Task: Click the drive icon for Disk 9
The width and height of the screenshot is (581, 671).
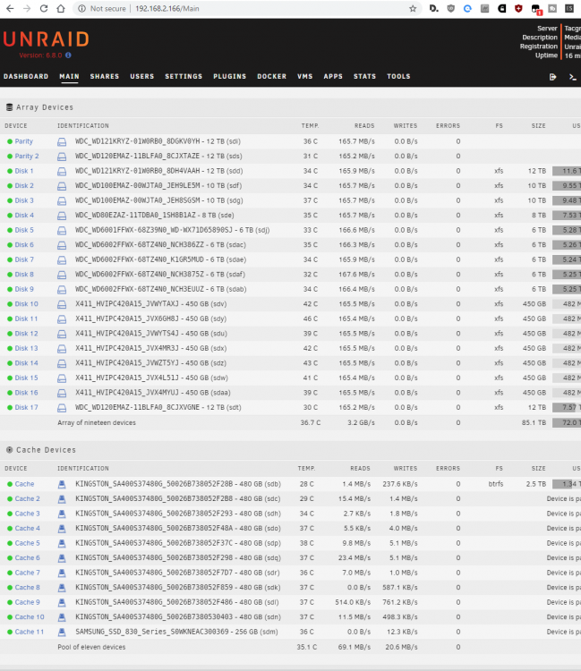Action: 62,289
